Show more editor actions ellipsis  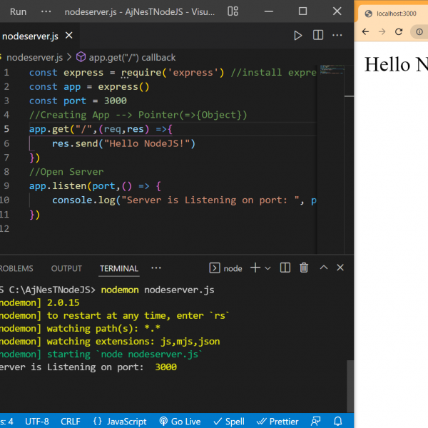(x=338, y=36)
